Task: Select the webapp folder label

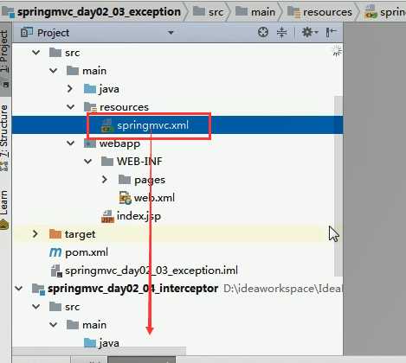Action: click(119, 143)
